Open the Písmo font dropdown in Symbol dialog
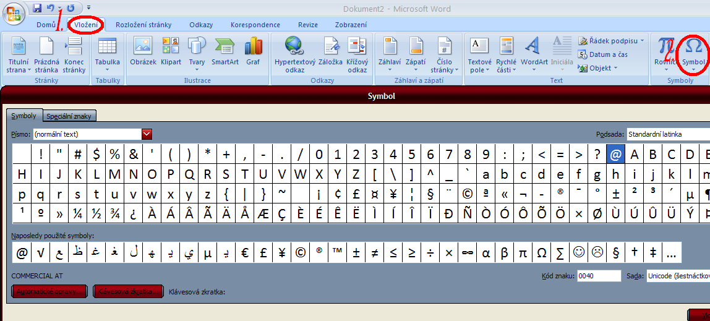The image size is (710, 321). click(147, 134)
